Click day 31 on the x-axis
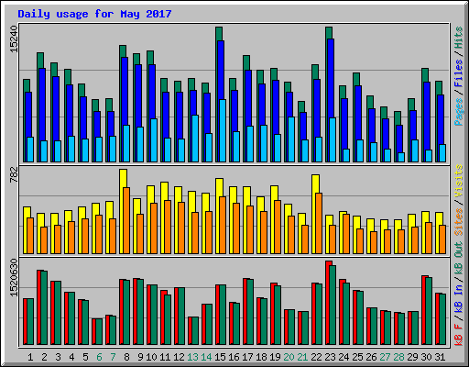 click(x=440, y=357)
